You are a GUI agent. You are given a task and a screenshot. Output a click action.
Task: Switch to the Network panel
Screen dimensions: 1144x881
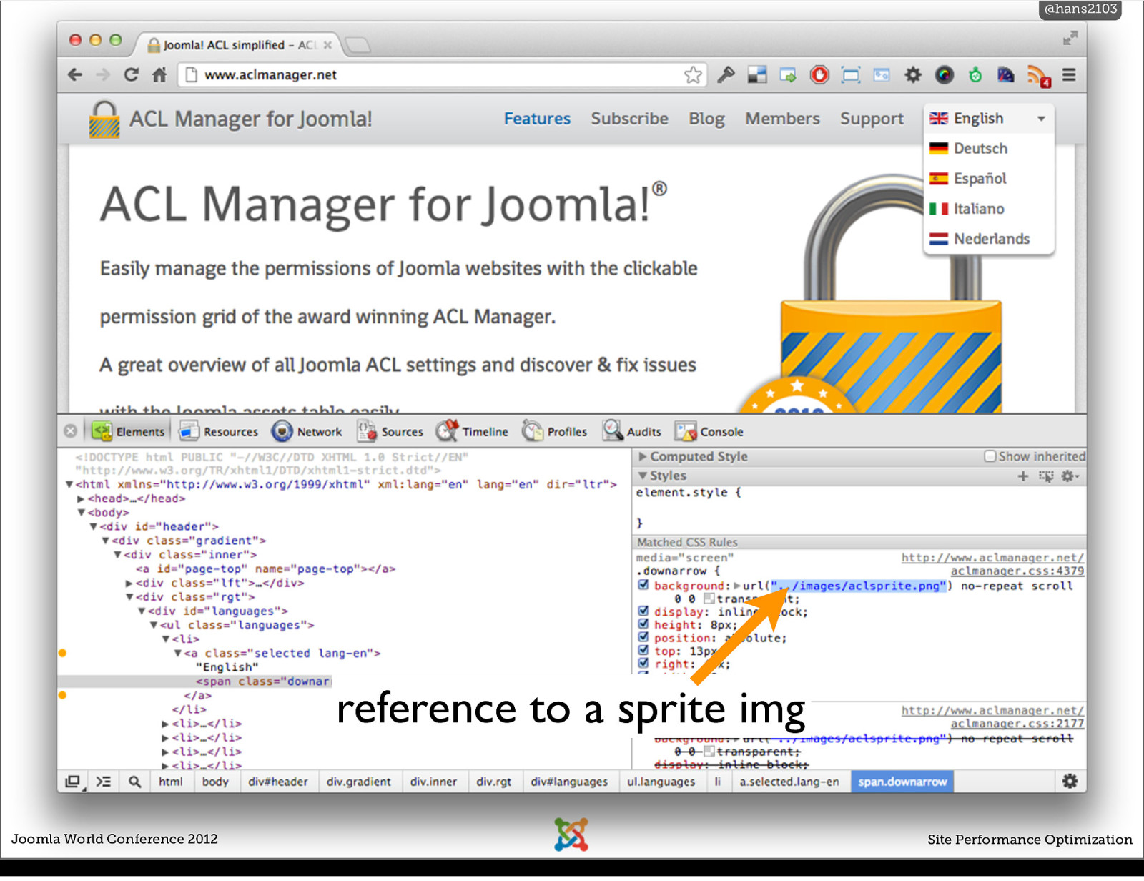point(307,431)
